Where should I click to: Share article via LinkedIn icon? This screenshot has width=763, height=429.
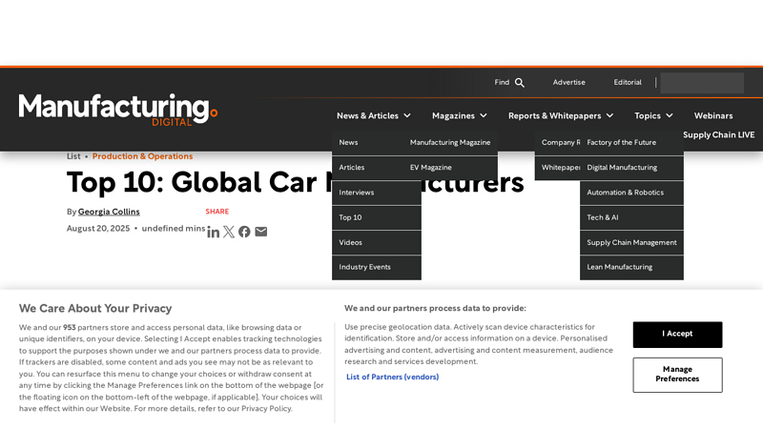pyautogui.click(x=213, y=232)
